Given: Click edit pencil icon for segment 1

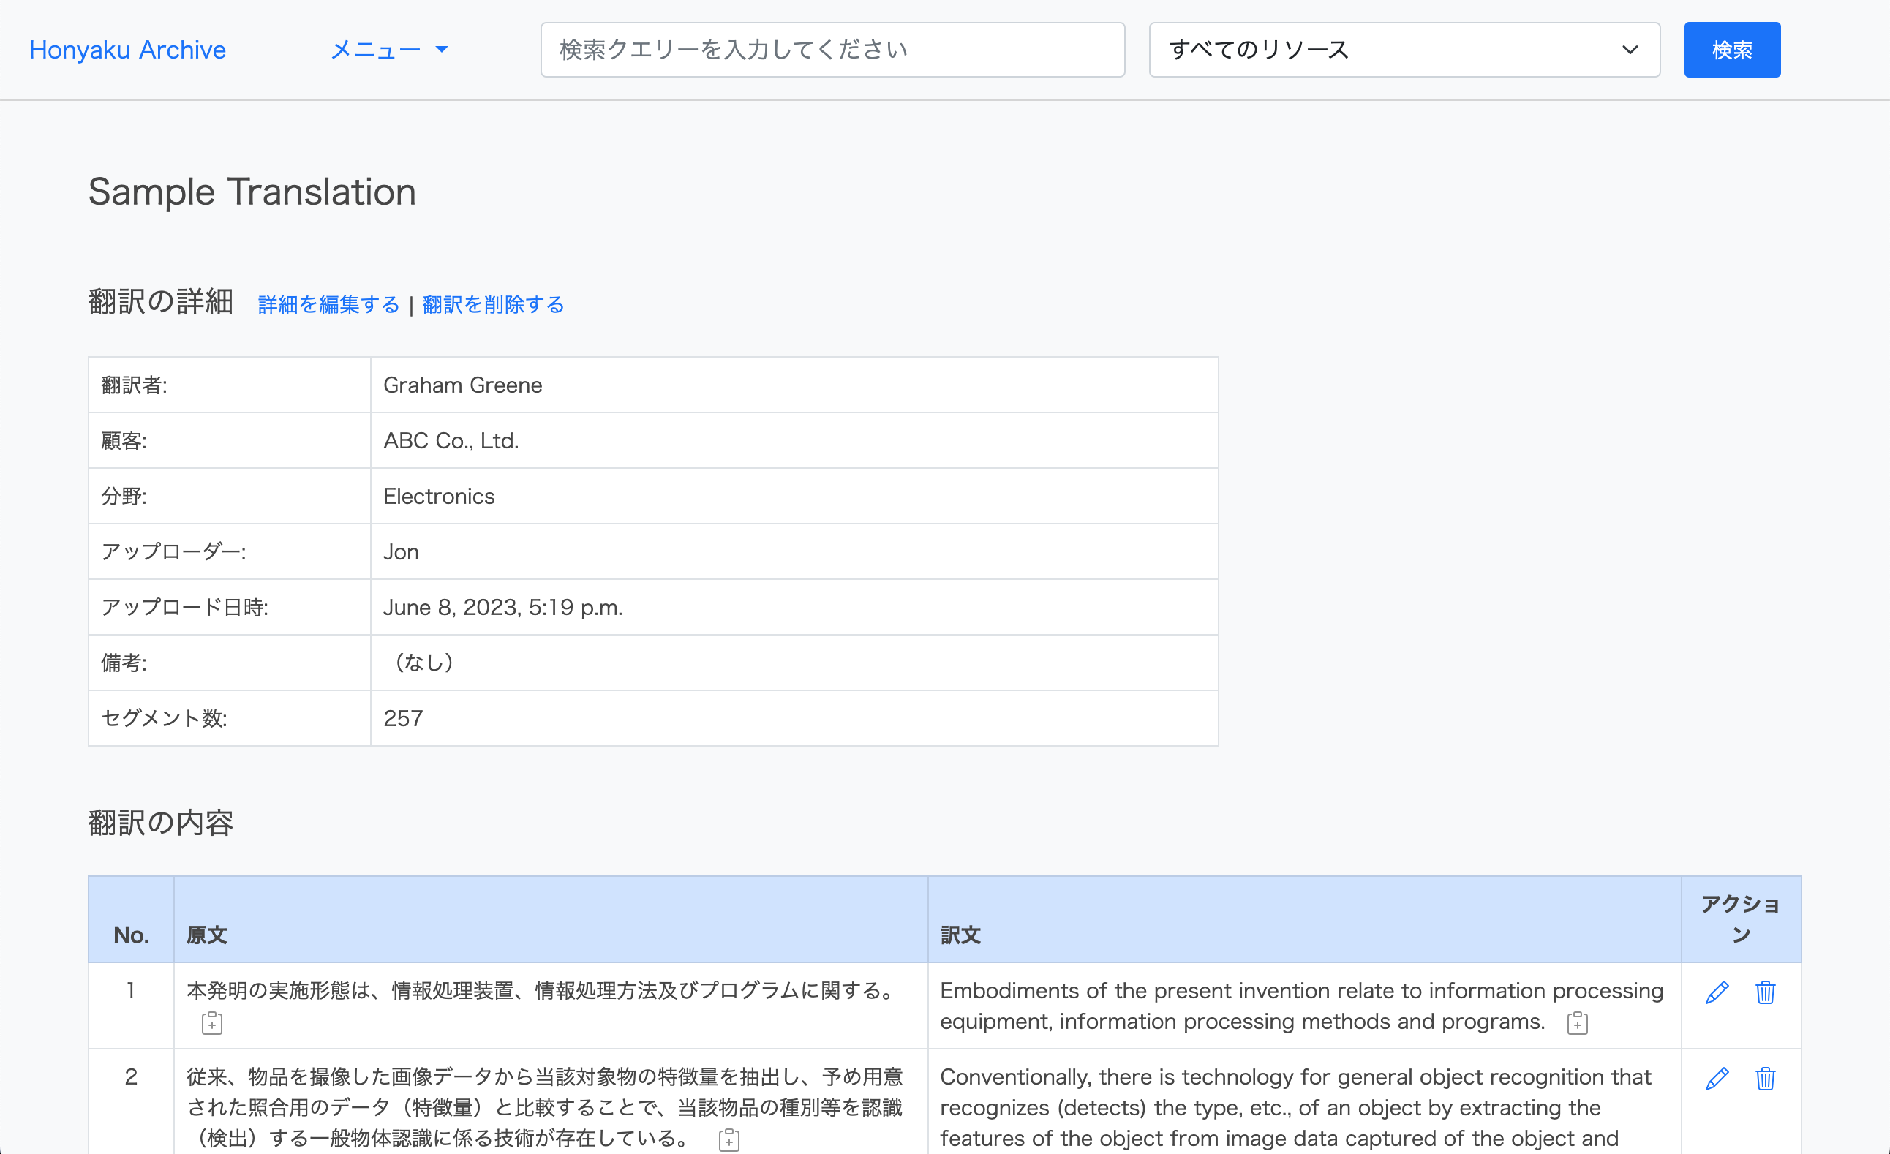Looking at the screenshot, I should click(x=1717, y=992).
